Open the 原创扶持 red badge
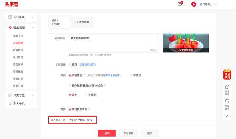This screenshot has height=139, width=236. point(227,74)
